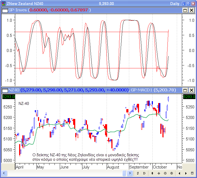Select the September label on date axis
The width and height of the screenshot is (197, 178).
click(139, 167)
